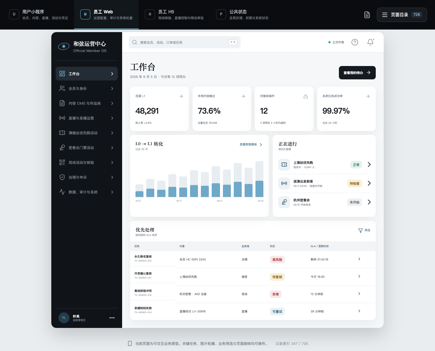Viewport: 435px width, 351px height.
Task: Click 会员与身份 users icon
Action: (62, 88)
